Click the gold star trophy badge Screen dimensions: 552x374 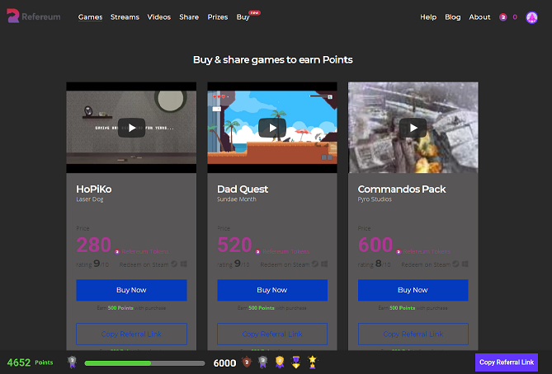(312, 362)
